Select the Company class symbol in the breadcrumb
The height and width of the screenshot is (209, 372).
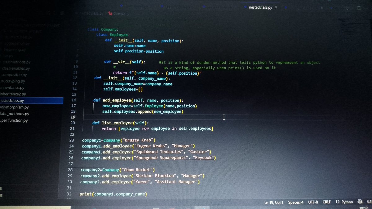click(x=120, y=14)
